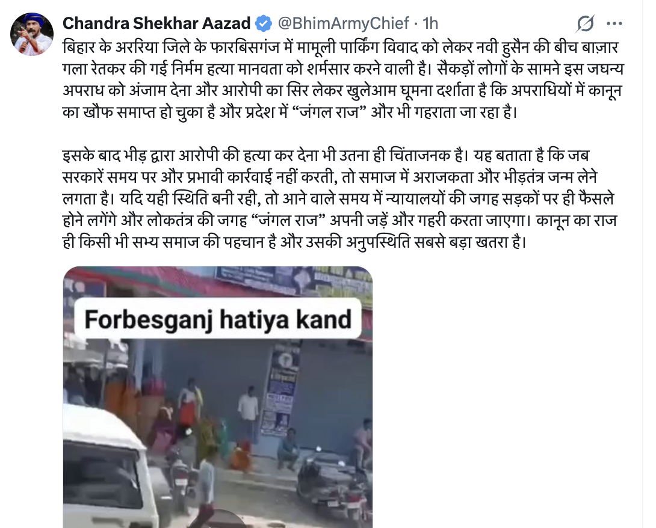
Task: Open the Grok explain-post icon
Action: [x=585, y=23]
